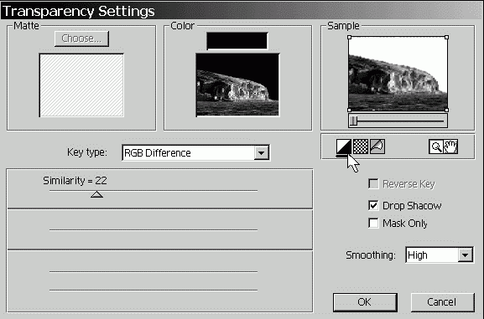Select the hand pan tool
Viewport: 484px width, 319px height.
(x=450, y=147)
